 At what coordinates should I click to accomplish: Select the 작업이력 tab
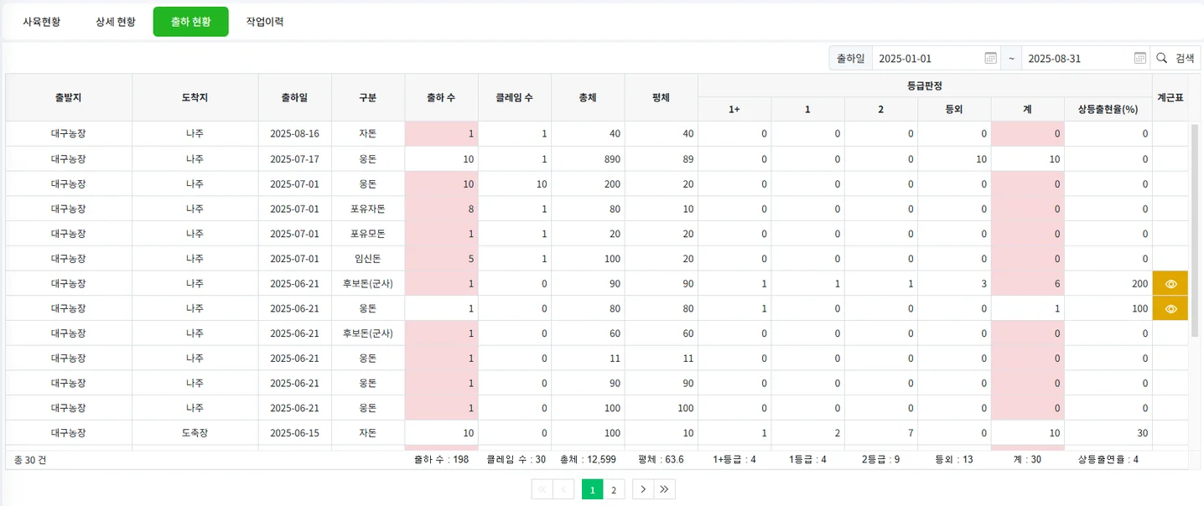pyautogui.click(x=266, y=22)
